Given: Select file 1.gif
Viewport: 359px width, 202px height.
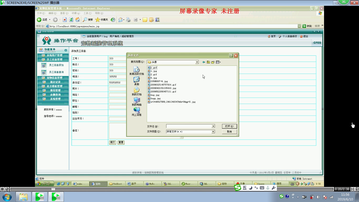Looking at the screenshot, I should click(x=152, y=68).
